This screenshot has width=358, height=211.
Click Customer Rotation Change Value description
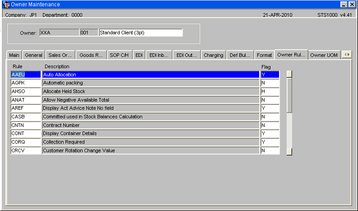click(151, 150)
